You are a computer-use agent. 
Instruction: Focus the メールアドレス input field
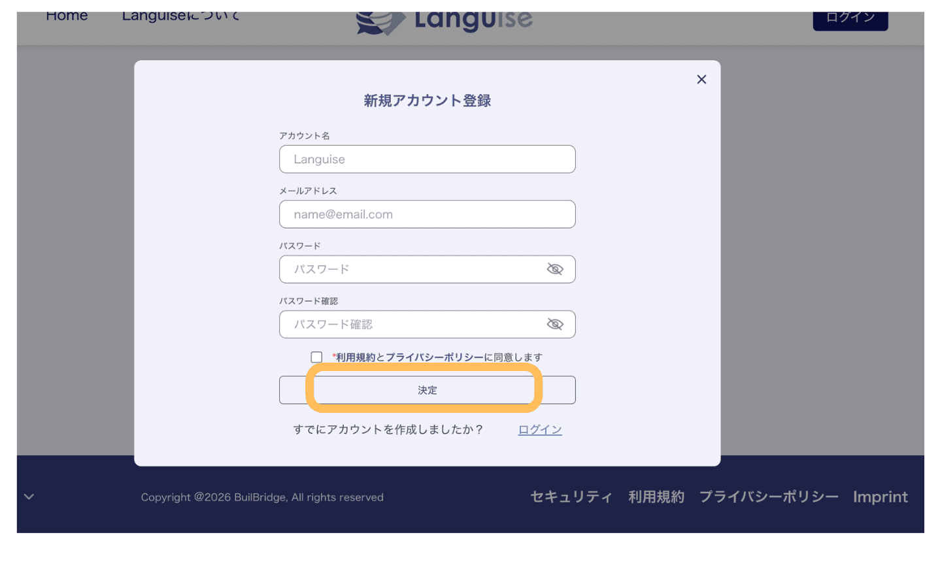(x=427, y=214)
